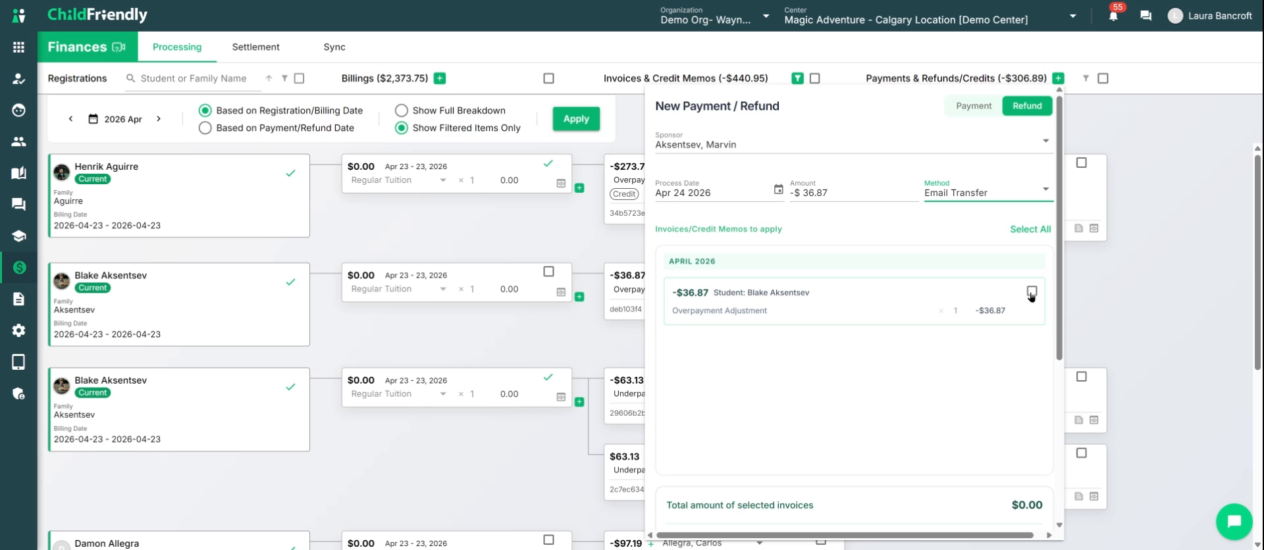Tick the Registrations select-all checkbox

(x=299, y=78)
